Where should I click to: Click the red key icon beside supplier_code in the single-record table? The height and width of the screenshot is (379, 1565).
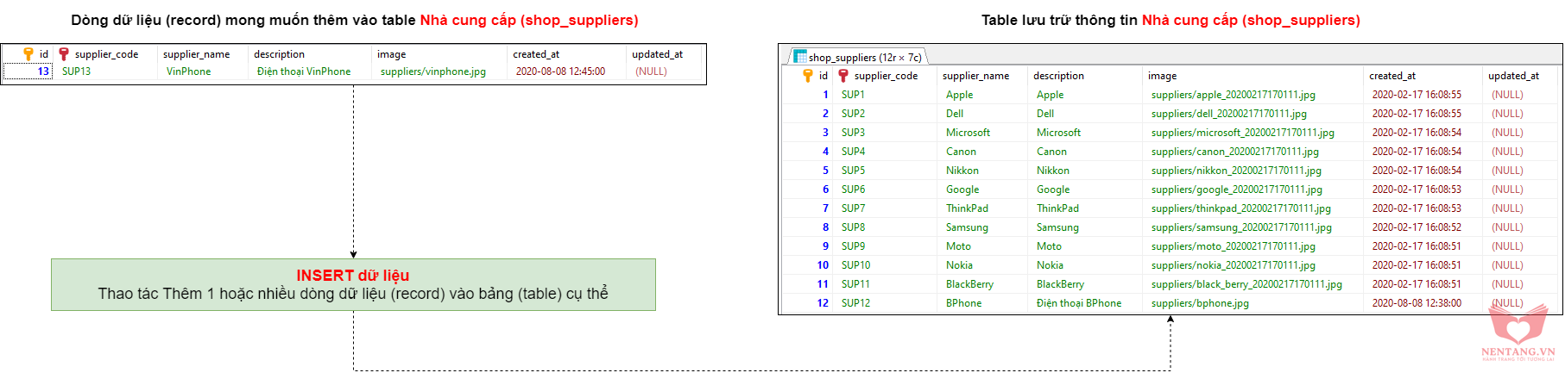coord(63,54)
